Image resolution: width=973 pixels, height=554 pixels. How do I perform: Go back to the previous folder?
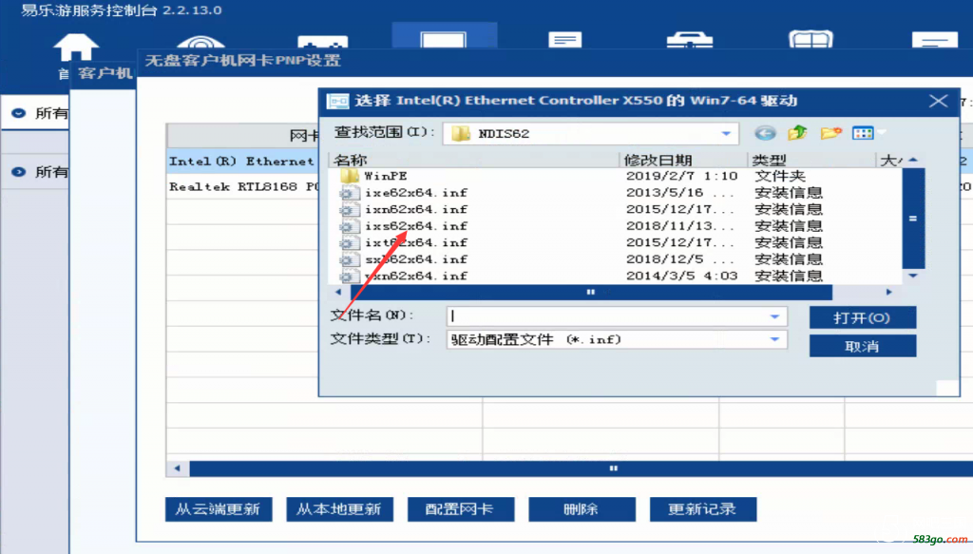(x=765, y=133)
